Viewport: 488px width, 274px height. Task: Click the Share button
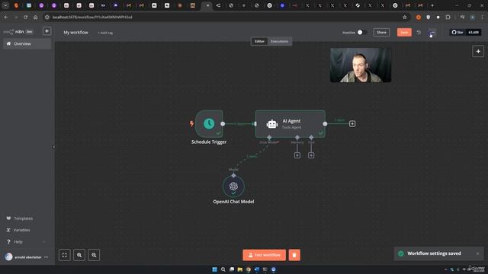(x=381, y=32)
